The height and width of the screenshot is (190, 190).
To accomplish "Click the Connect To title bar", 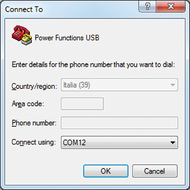I will pos(70,9).
